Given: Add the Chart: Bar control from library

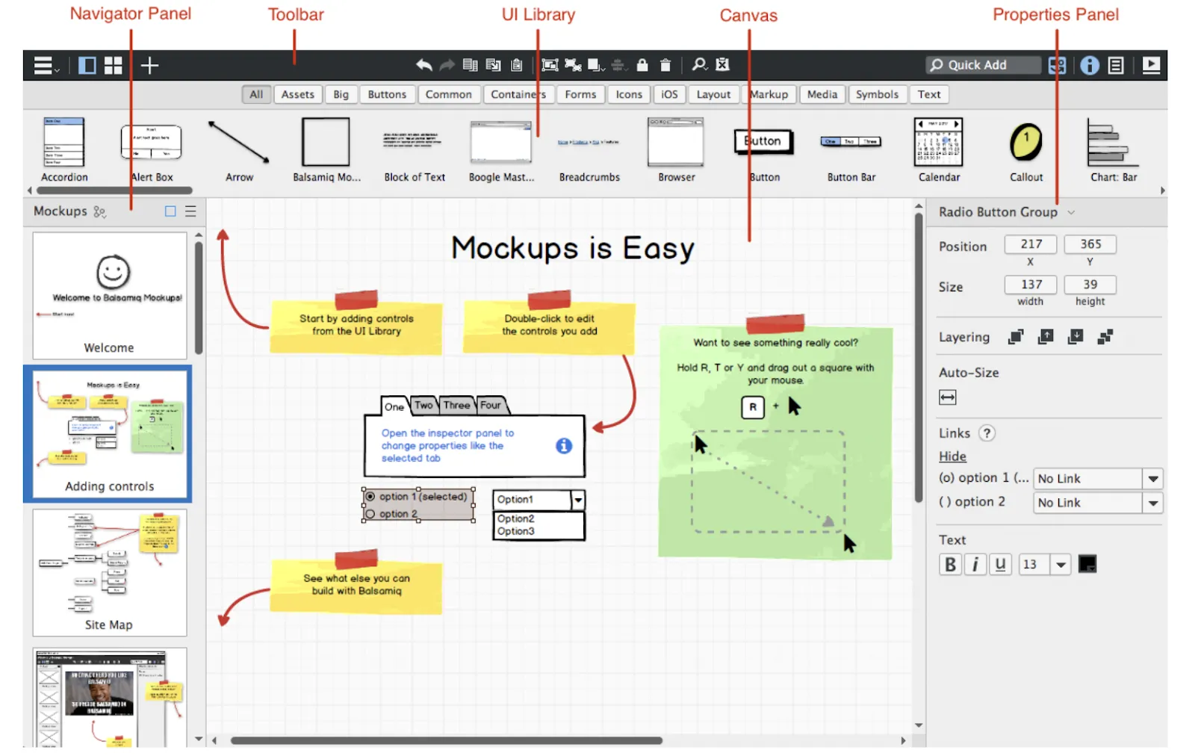Looking at the screenshot, I should 1114,149.
